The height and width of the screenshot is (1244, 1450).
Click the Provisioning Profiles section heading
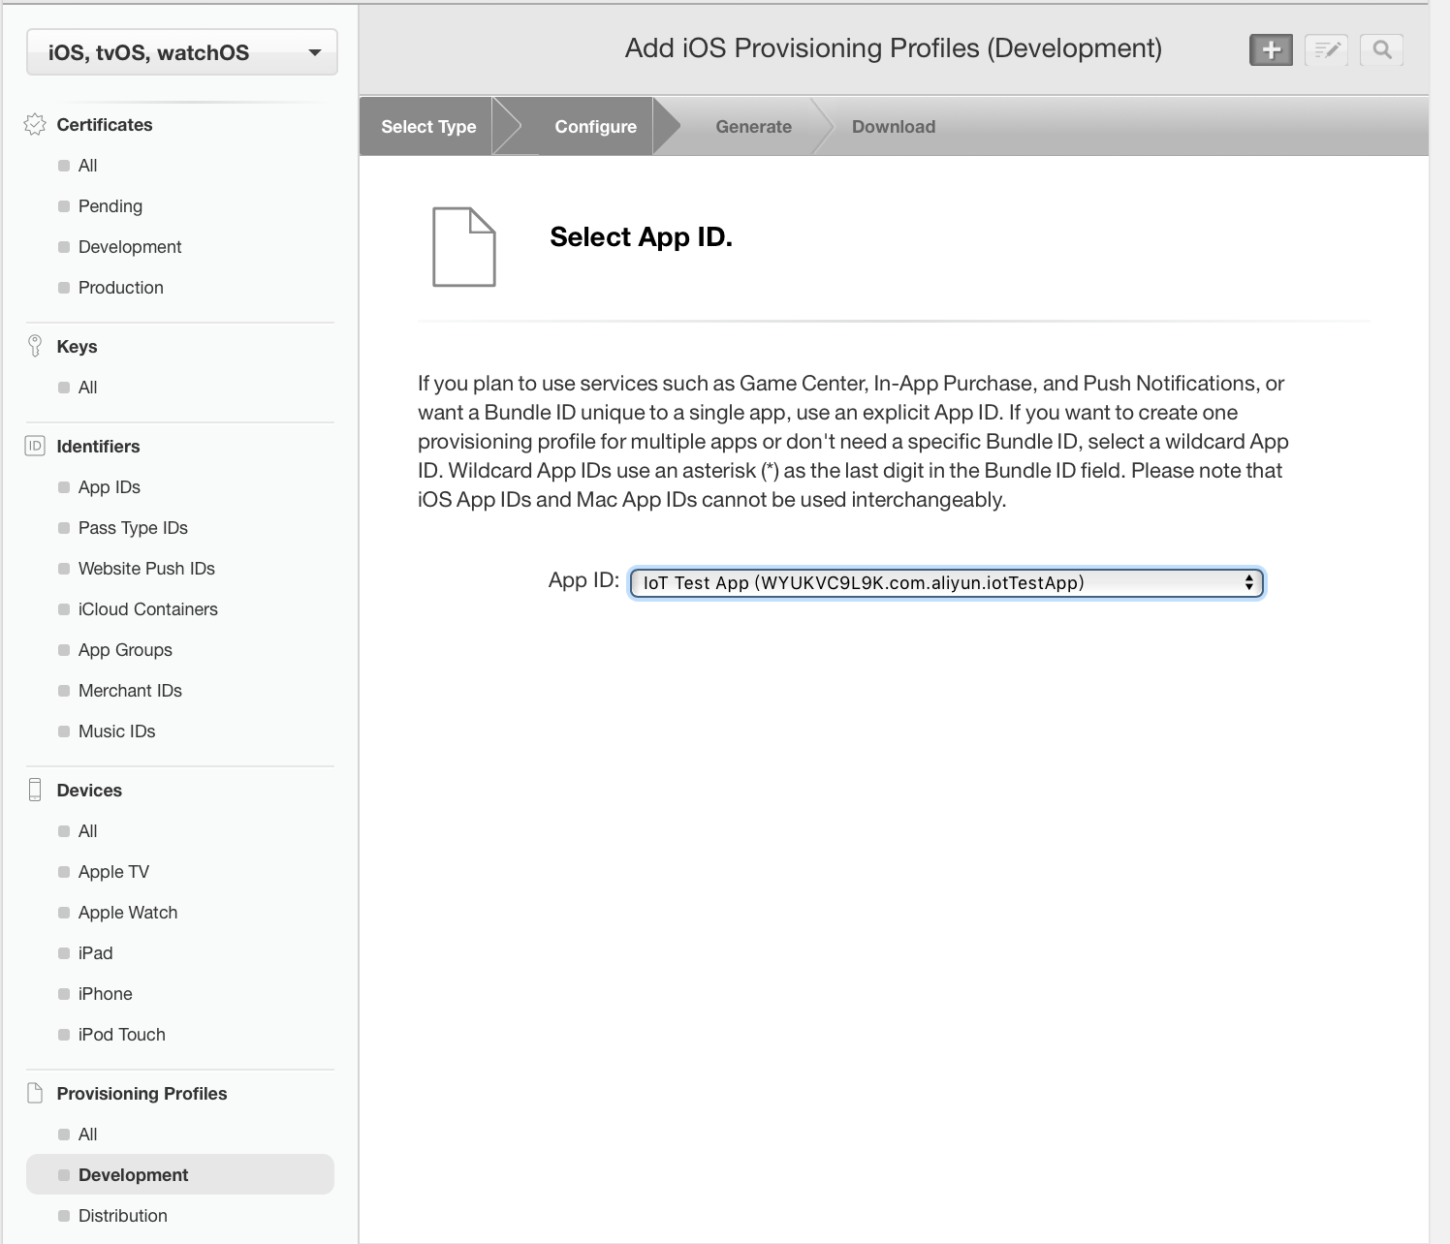[x=142, y=1094]
